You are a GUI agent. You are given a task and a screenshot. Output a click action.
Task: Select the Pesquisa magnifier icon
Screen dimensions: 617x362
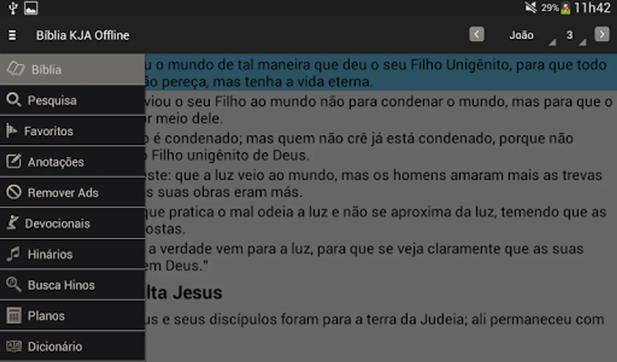point(14,100)
